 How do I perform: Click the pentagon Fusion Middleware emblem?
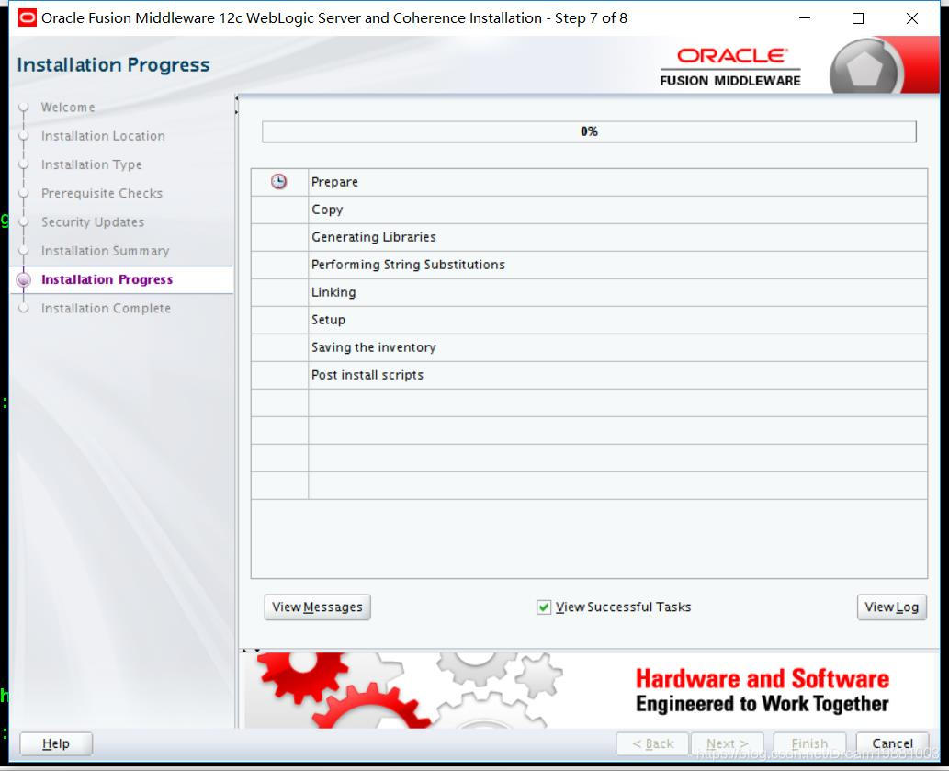click(865, 68)
